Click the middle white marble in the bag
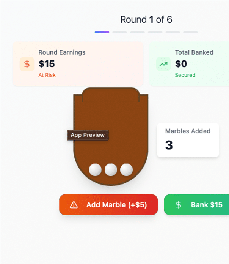The image size is (229, 264). 111,170
